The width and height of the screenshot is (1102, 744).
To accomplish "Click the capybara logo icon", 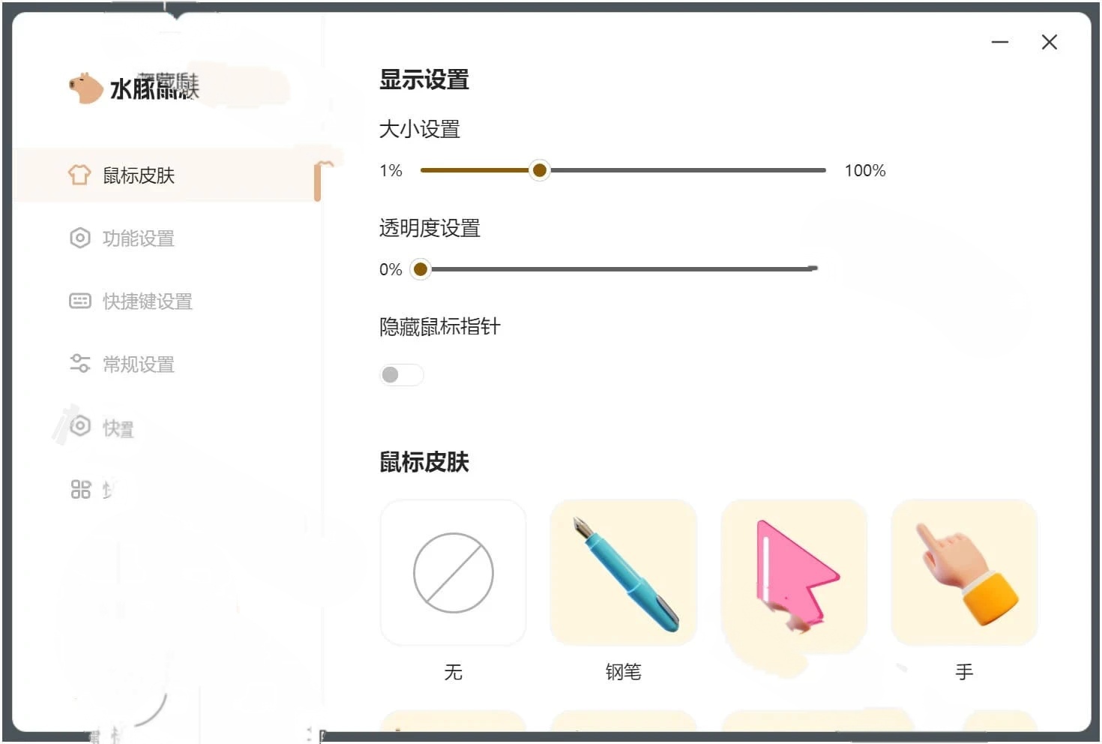I will coord(85,88).
